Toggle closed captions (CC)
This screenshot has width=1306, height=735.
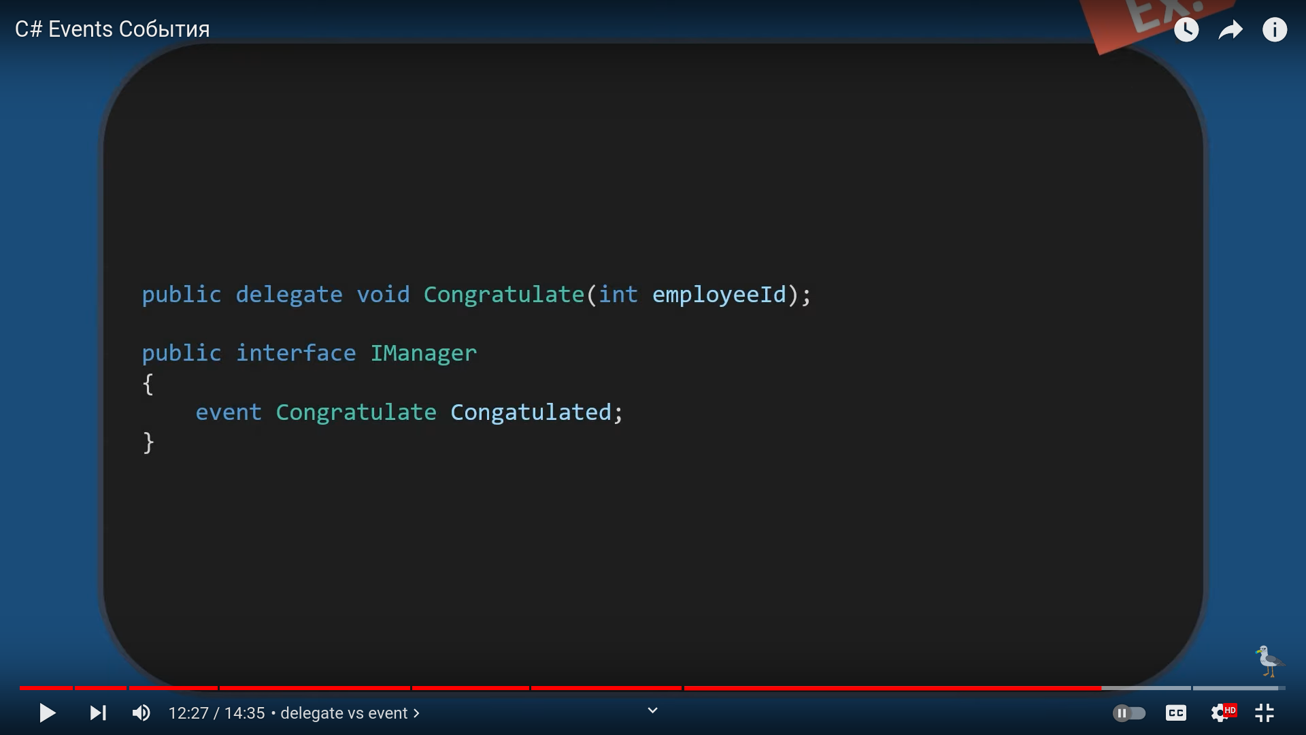[1175, 713]
